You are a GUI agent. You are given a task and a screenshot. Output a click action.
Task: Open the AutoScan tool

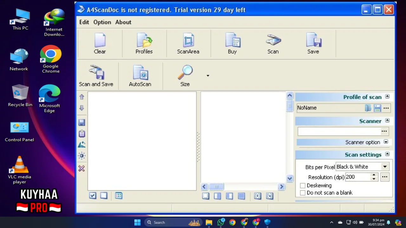[140, 76]
